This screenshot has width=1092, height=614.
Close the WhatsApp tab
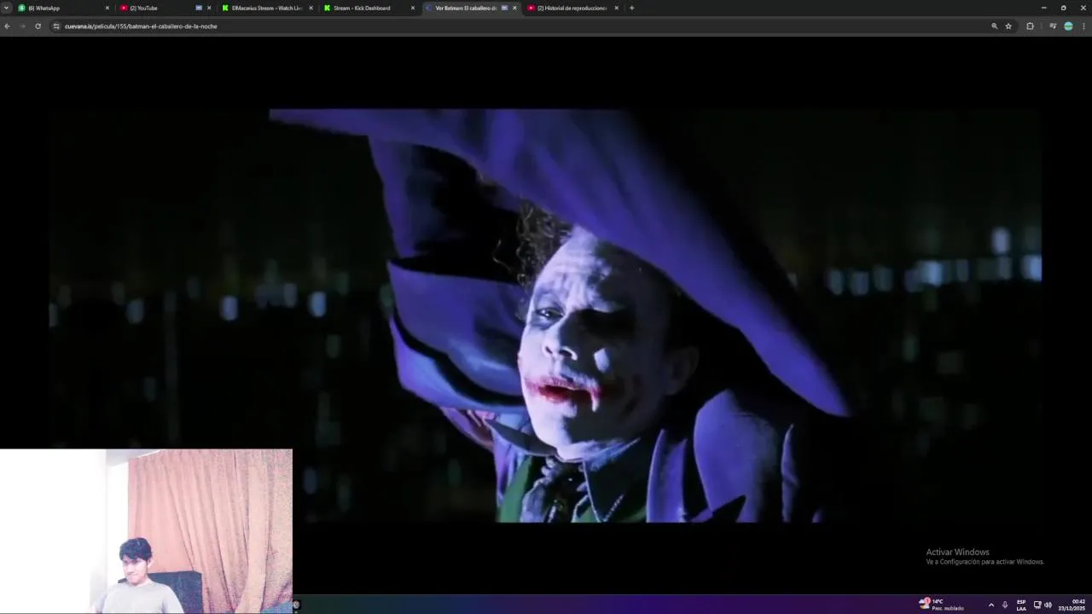point(107,8)
